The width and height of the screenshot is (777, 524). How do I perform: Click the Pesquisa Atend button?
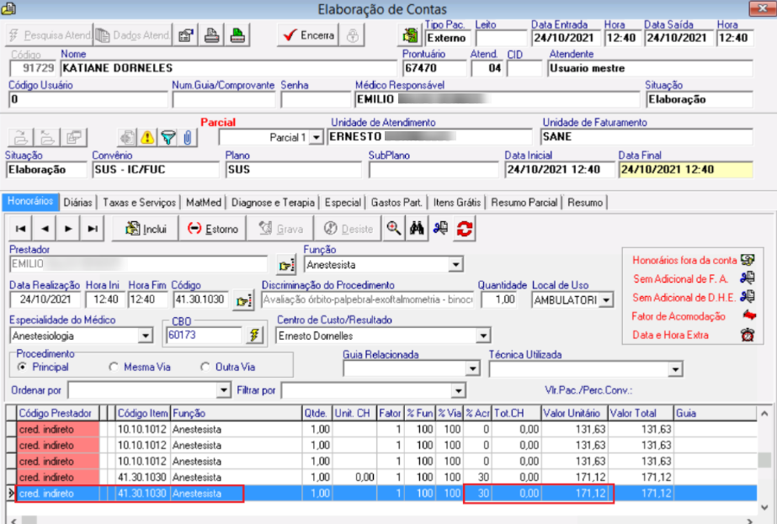coord(50,35)
